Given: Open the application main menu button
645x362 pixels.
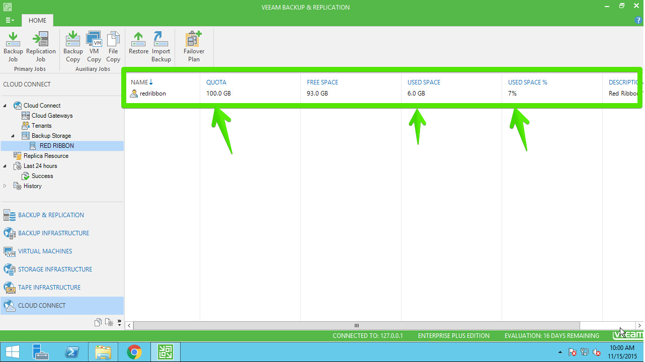Looking at the screenshot, I should 10,21.
